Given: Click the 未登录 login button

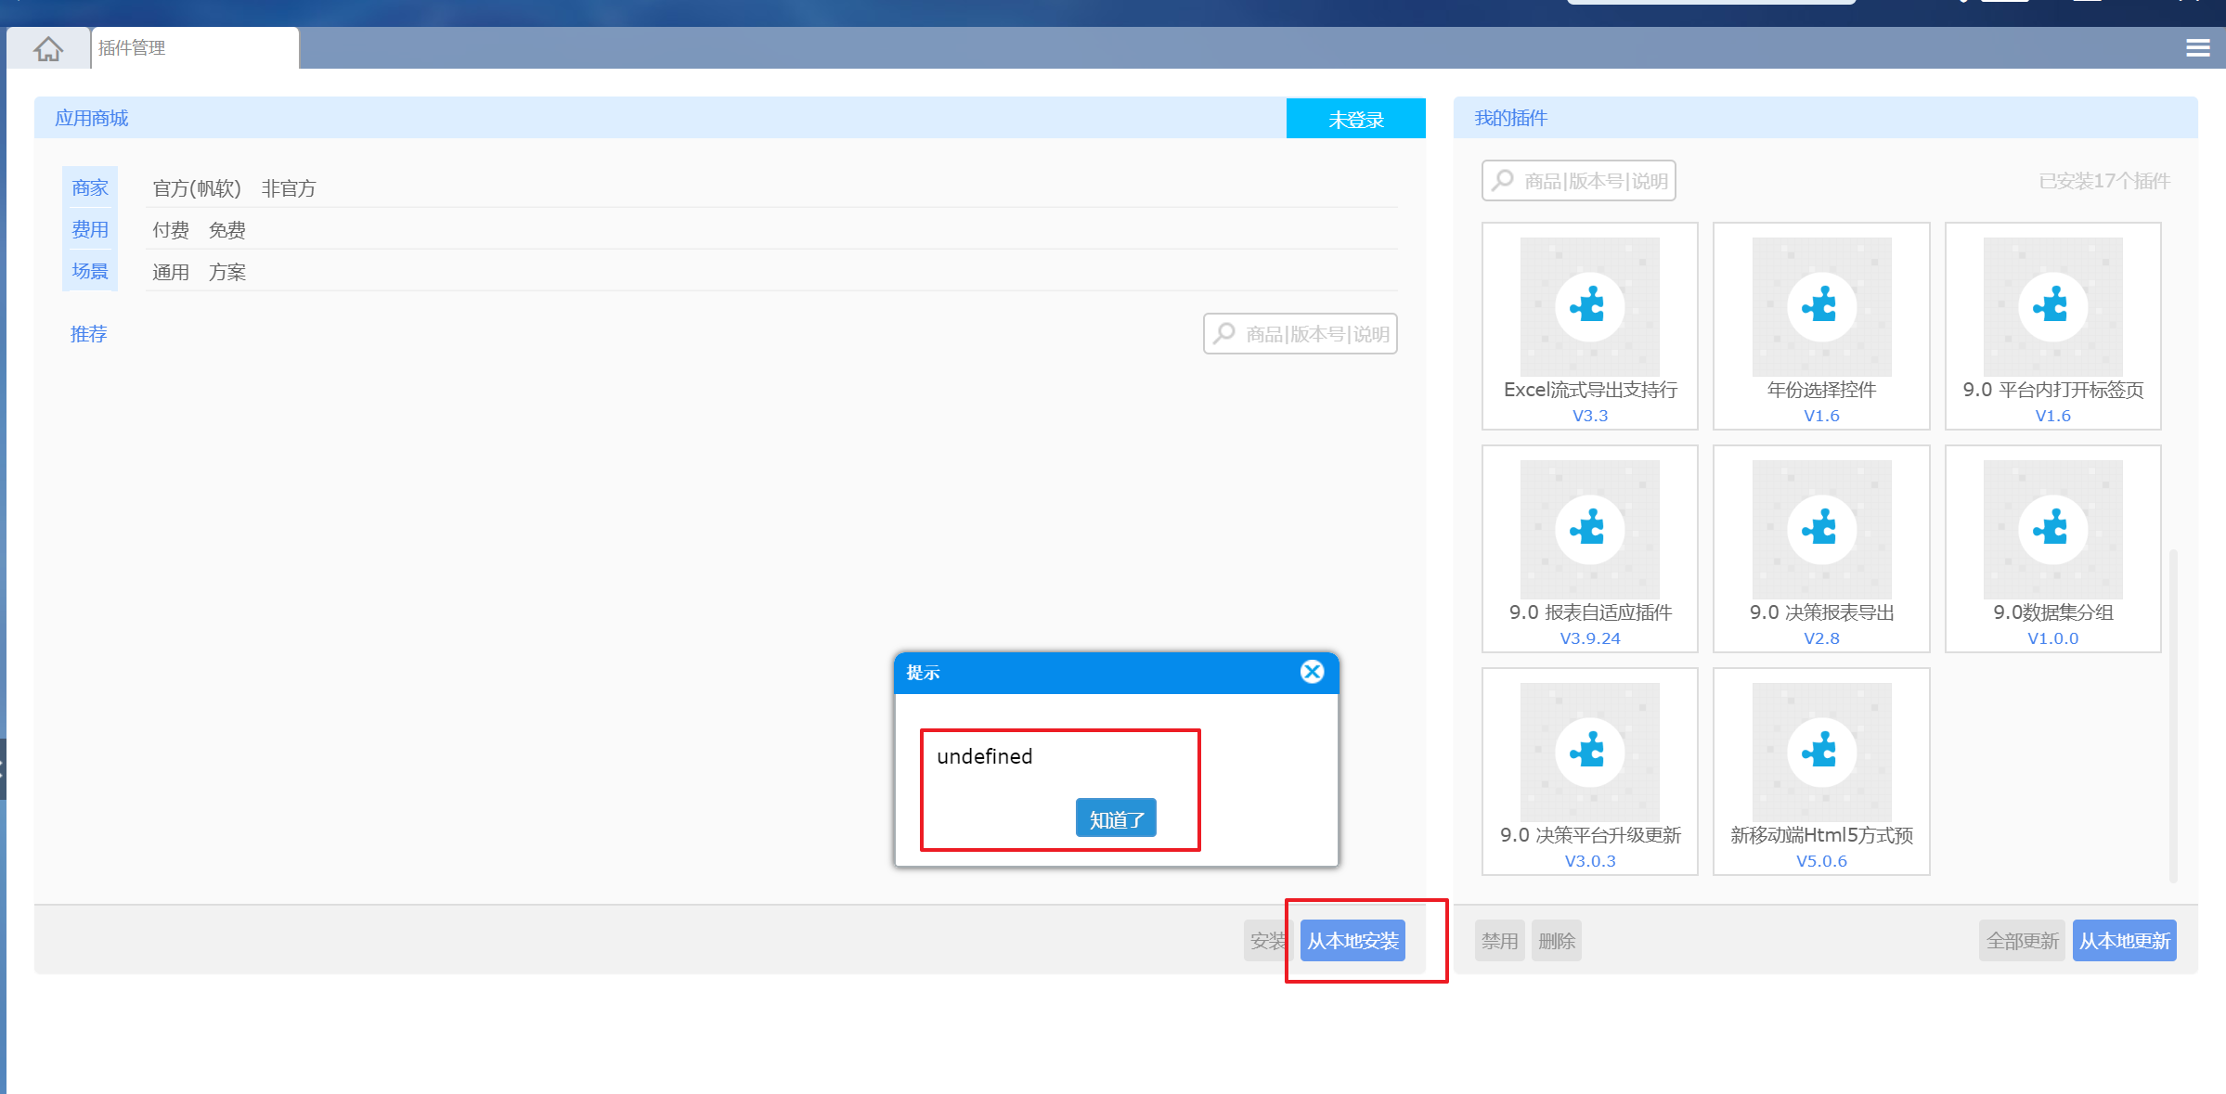Looking at the screenshot, I should (x=1355, y=119).
